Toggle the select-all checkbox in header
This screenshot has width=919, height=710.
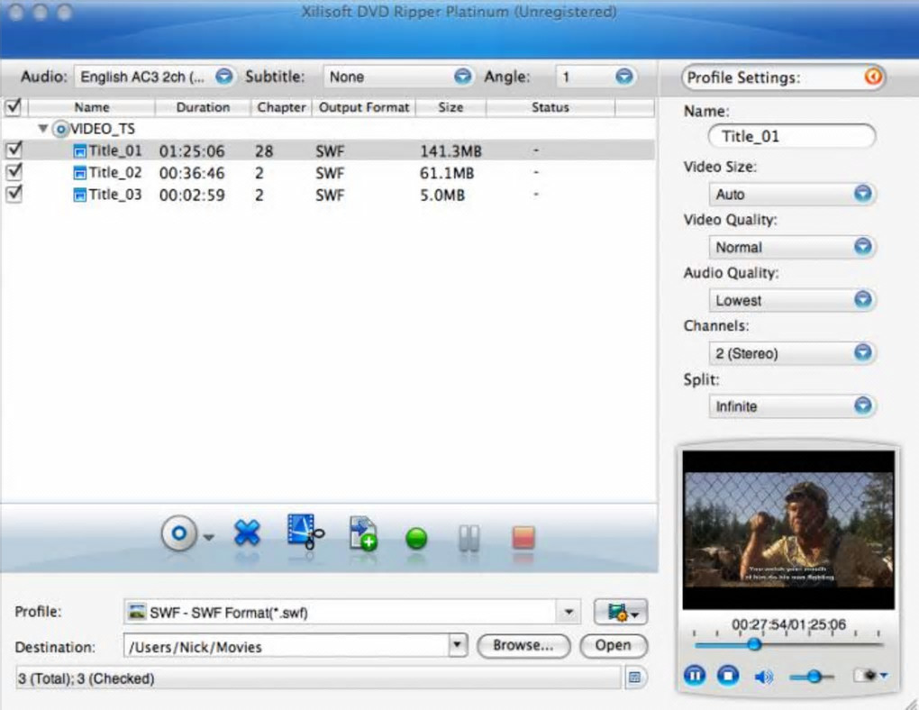13,107
